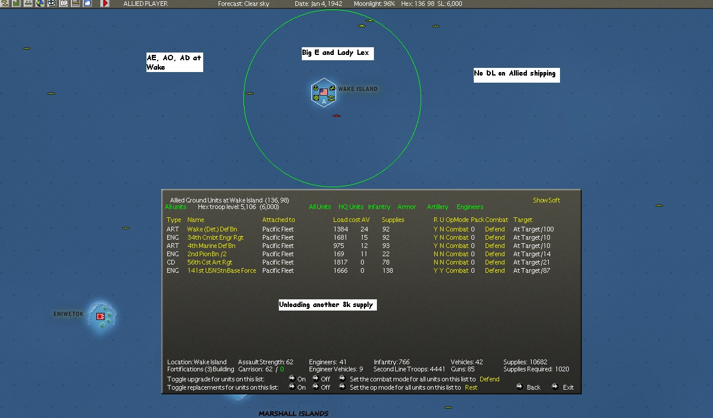The width and height of the screenshot is (713, 418).
Task: Open the weather cloud icon in toolbar
Action: pyautogui.click(x=87, y=3)
